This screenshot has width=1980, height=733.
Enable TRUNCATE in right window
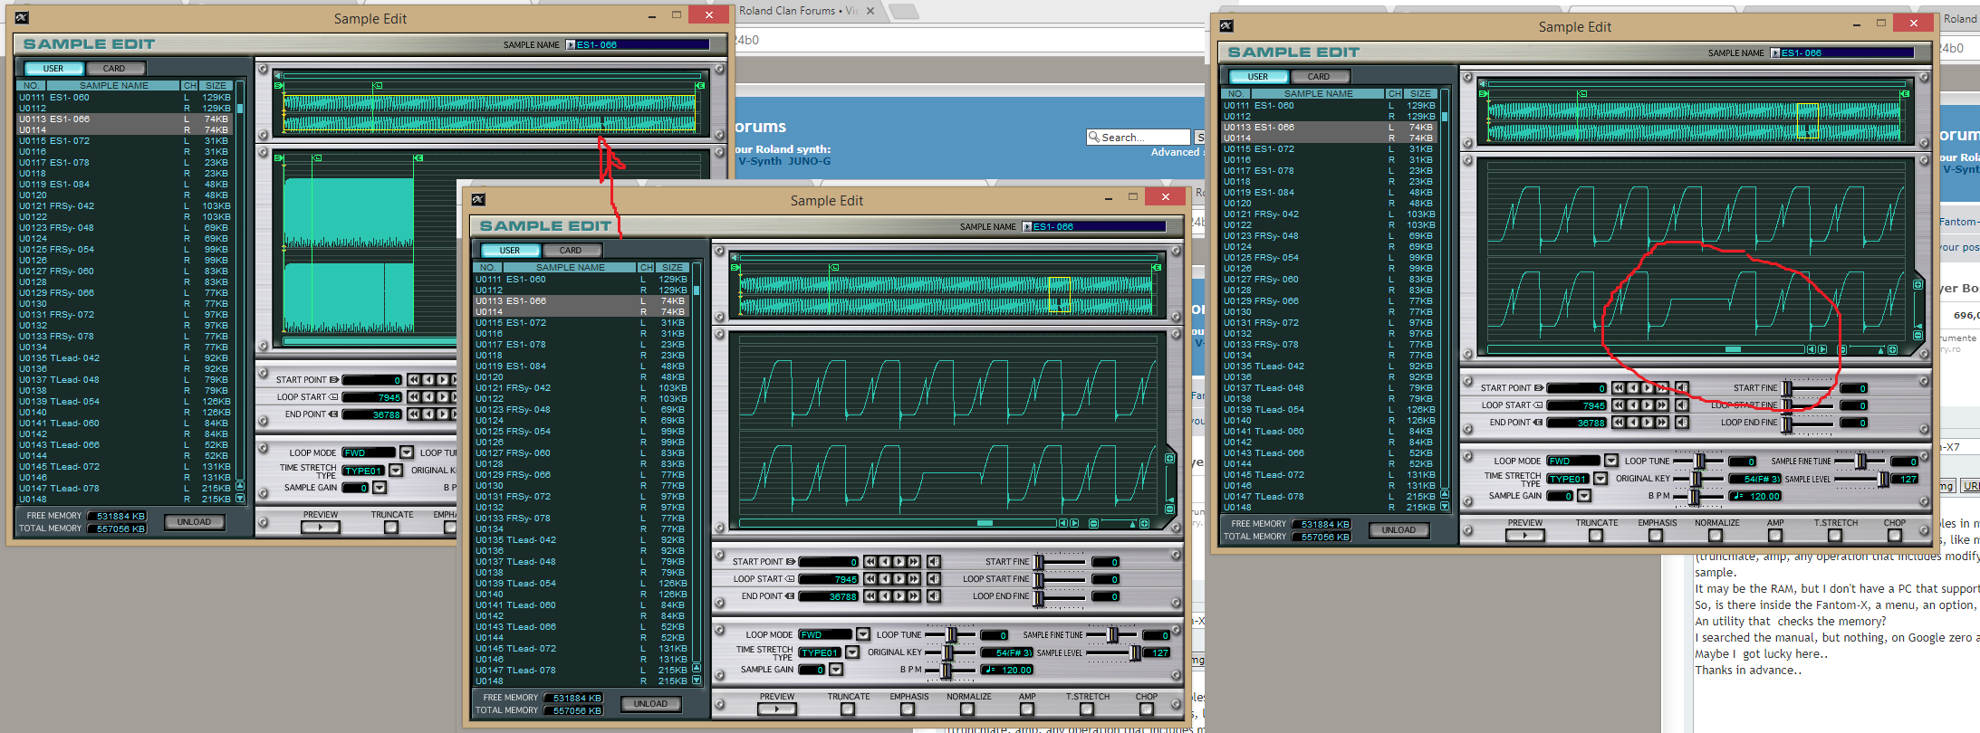[1596, 536]
